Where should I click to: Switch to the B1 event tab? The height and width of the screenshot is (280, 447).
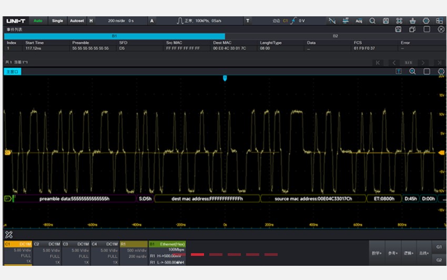pos(115,36)
